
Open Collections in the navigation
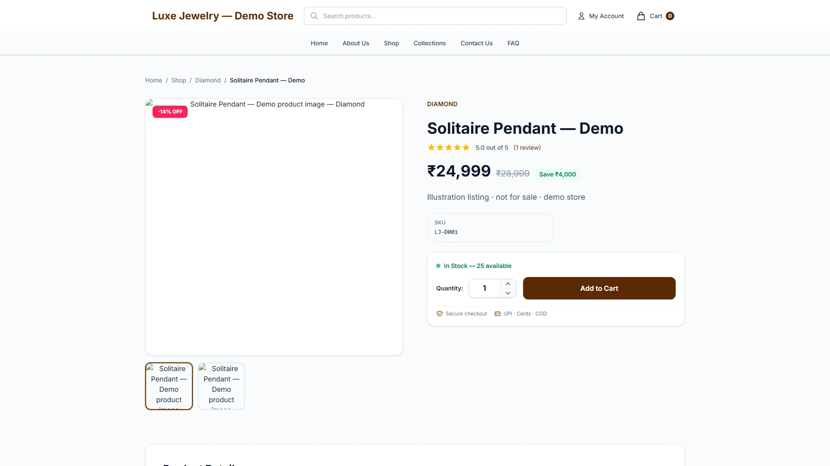430,43
